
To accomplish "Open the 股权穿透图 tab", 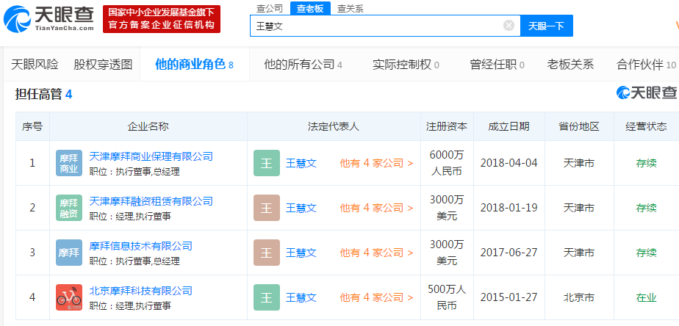I will click(103, 65).
